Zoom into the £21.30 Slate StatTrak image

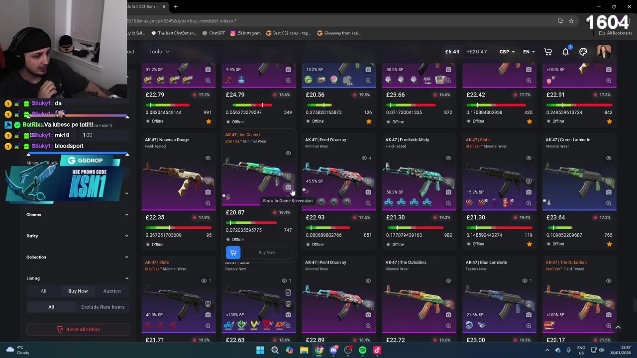pos(529,203)
